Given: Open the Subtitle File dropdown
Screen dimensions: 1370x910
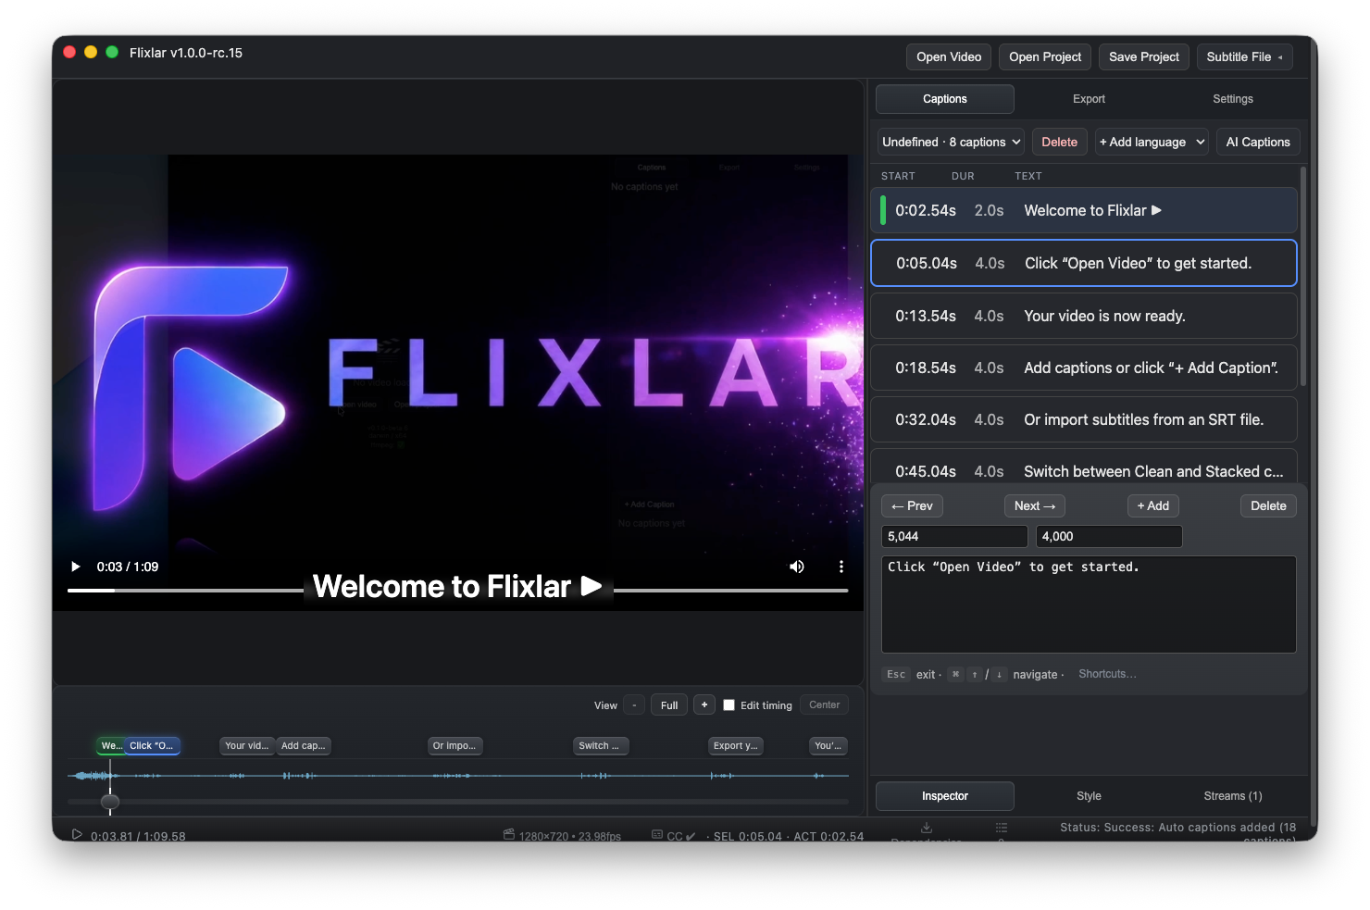Looking at the screenshot, I should pos(1244,56).
